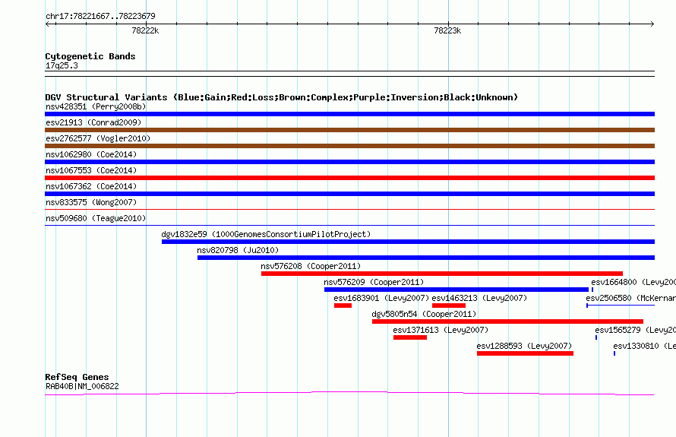Click the DGV Structural Variants track title
Image resolution: width=676 pixels, height=437 pixels.
282,97
